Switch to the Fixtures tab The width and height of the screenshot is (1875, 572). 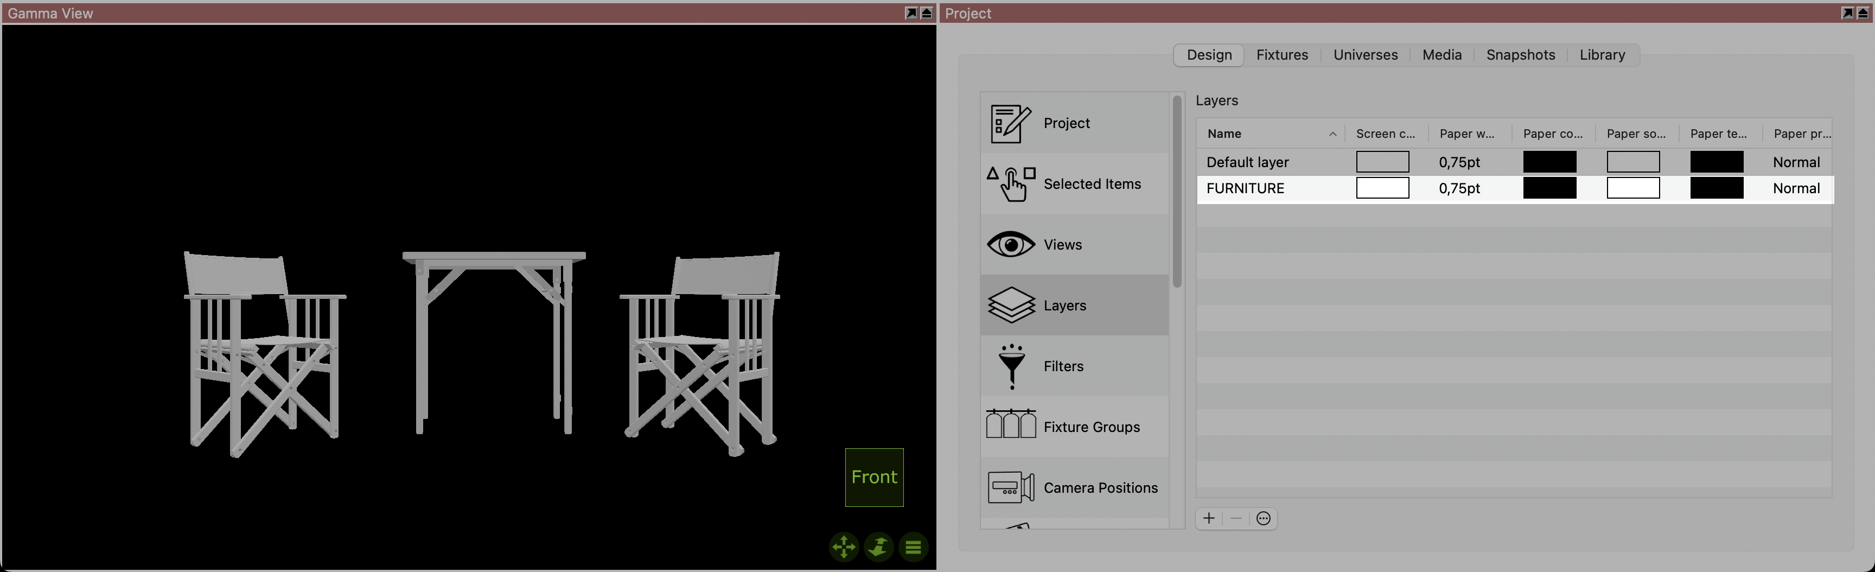(1282, 55)
